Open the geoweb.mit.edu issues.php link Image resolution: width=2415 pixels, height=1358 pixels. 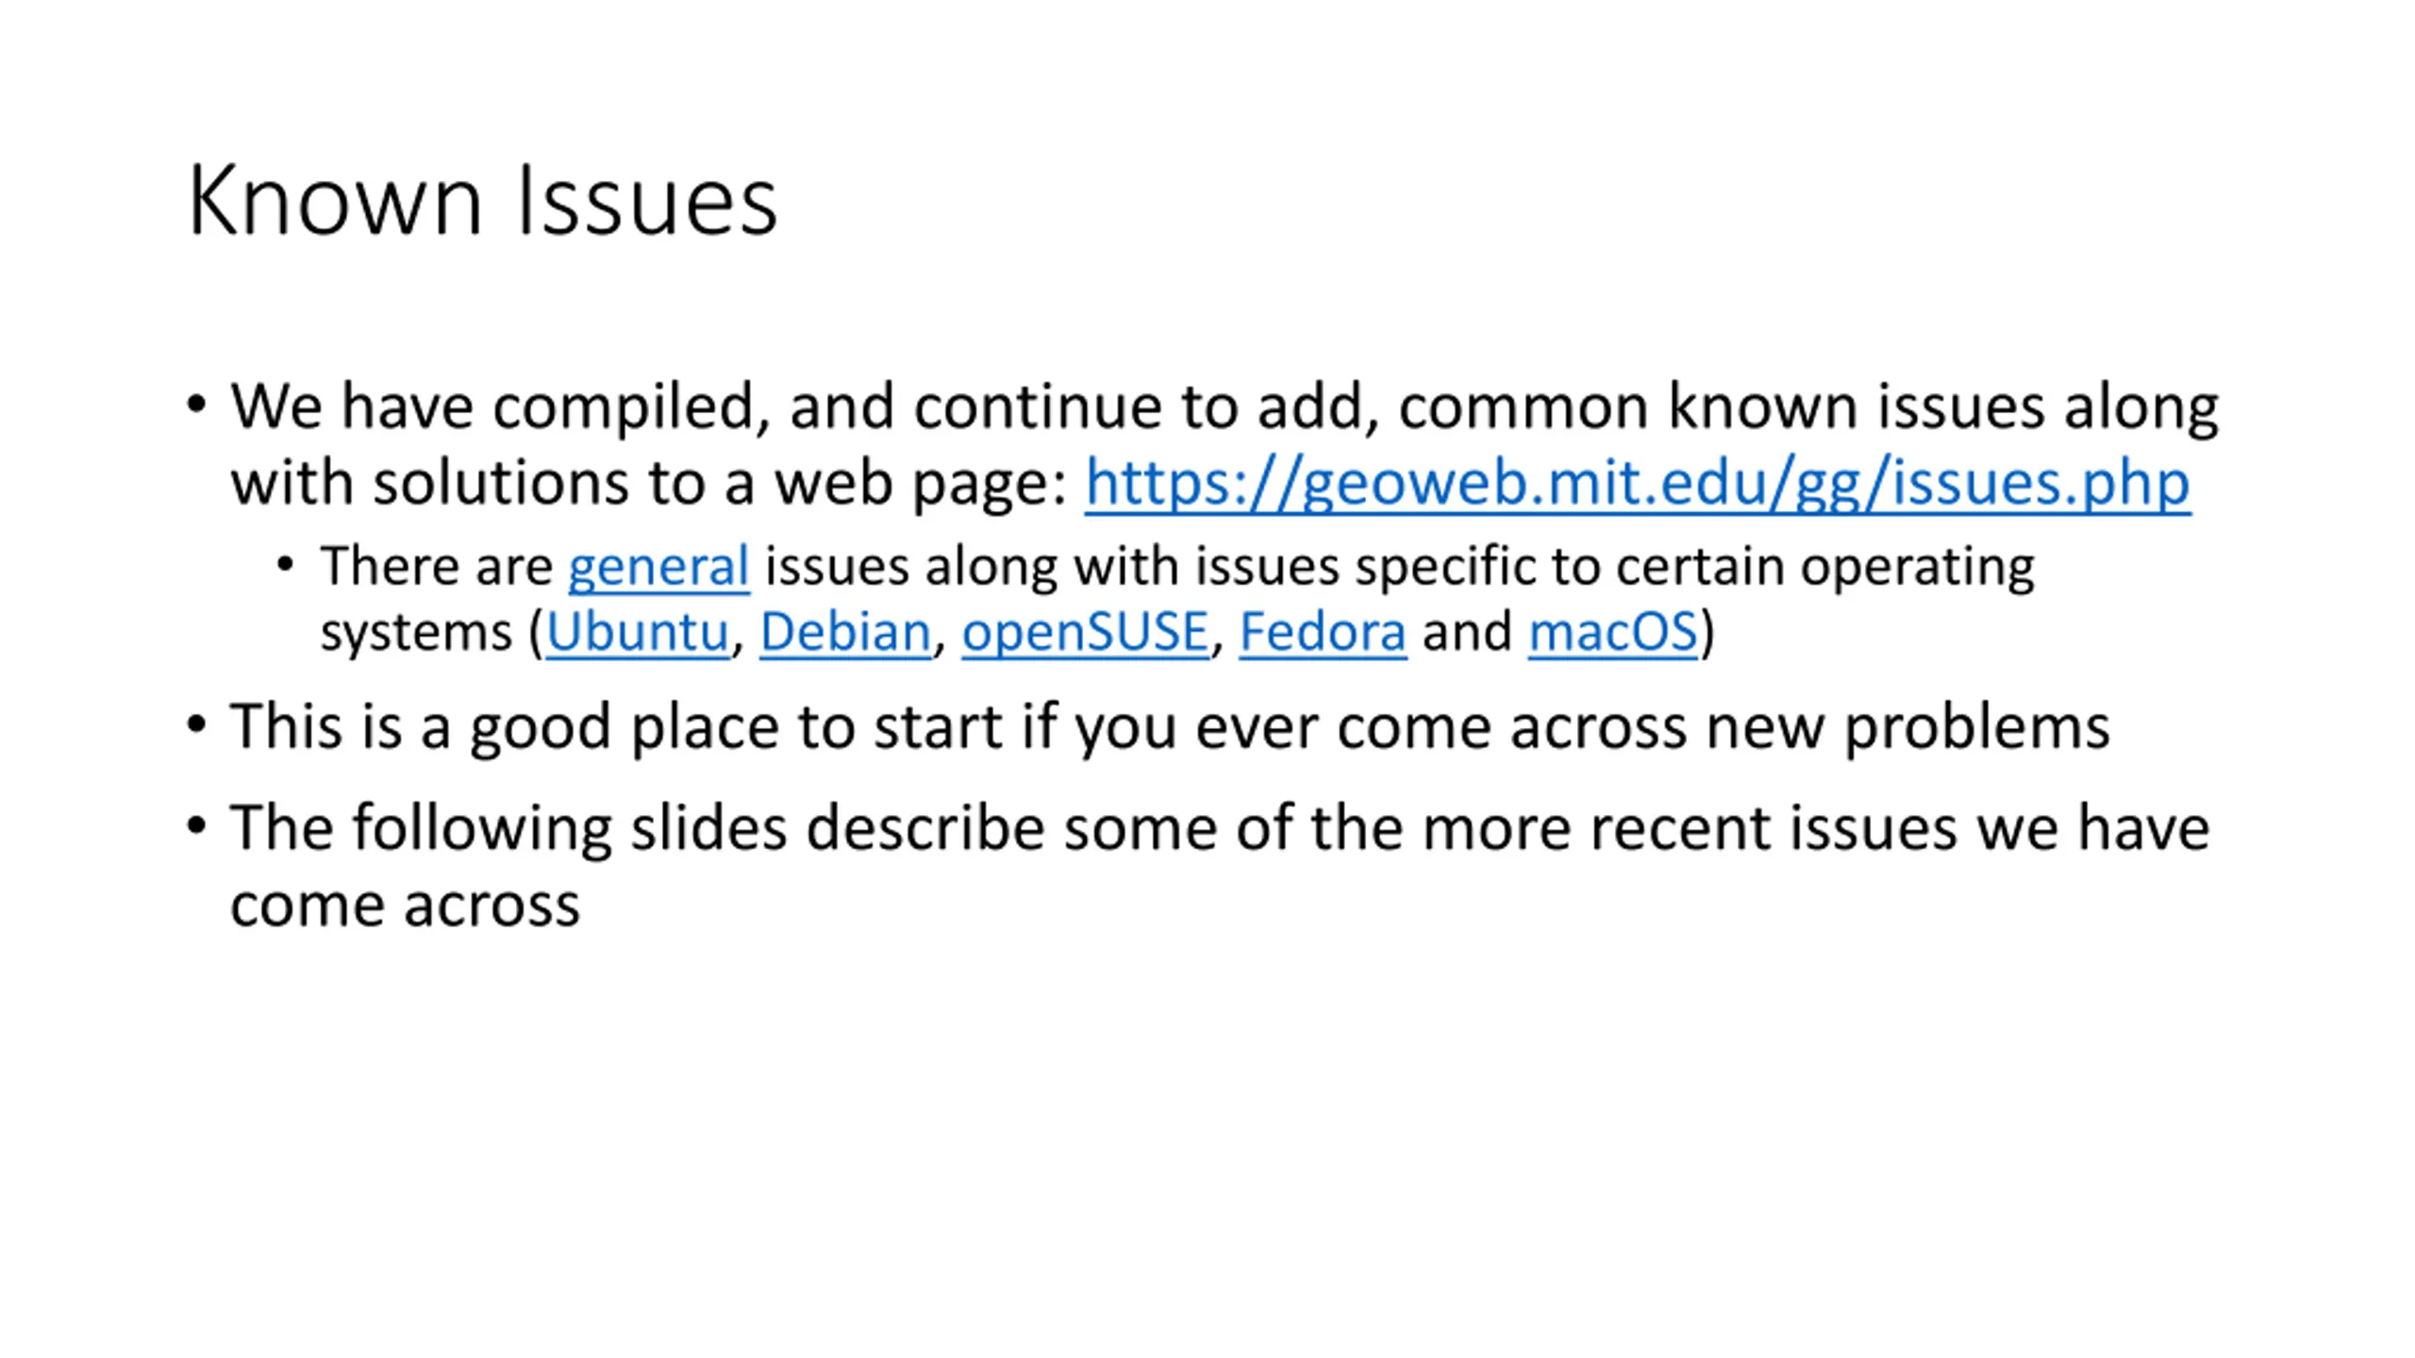pos(1637,483)
